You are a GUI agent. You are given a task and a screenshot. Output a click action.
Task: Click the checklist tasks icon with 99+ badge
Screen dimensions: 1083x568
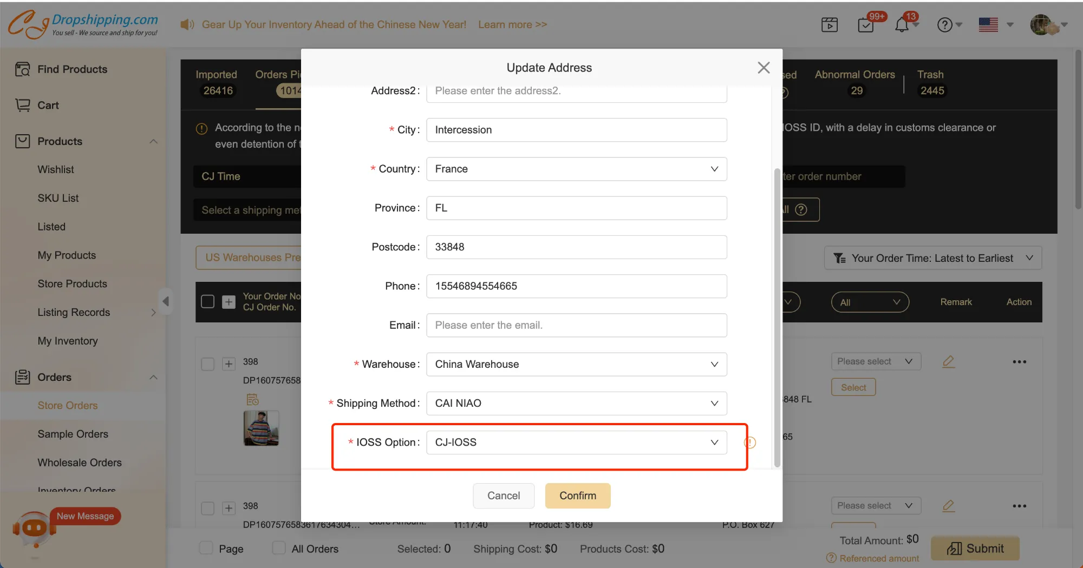pyautogui.click(x=866, y=25)
